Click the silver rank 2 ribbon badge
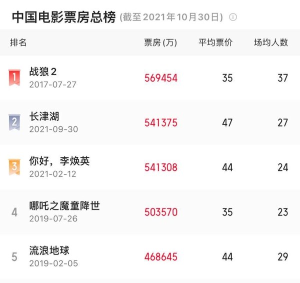The width and height of the screenshot is (300, 283). (14, 122)
